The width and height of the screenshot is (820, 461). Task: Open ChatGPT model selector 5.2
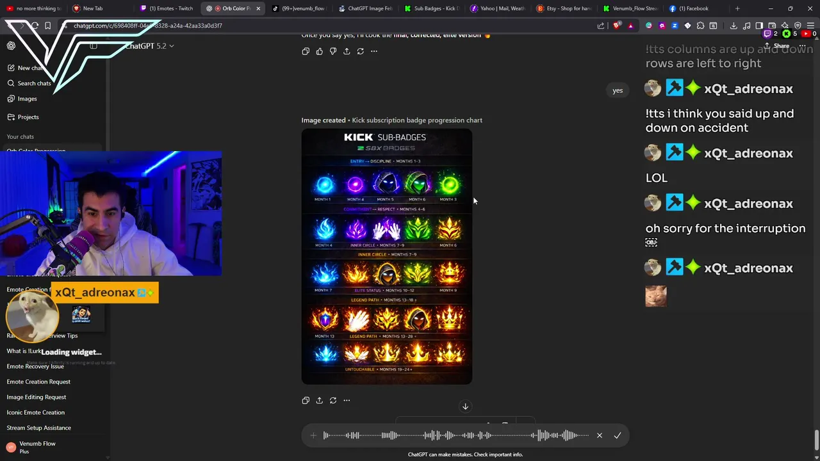pos(150,46)
